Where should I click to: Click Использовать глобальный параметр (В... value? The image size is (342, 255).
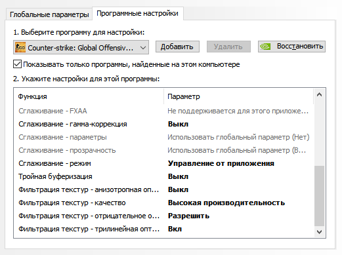(237, 150)
